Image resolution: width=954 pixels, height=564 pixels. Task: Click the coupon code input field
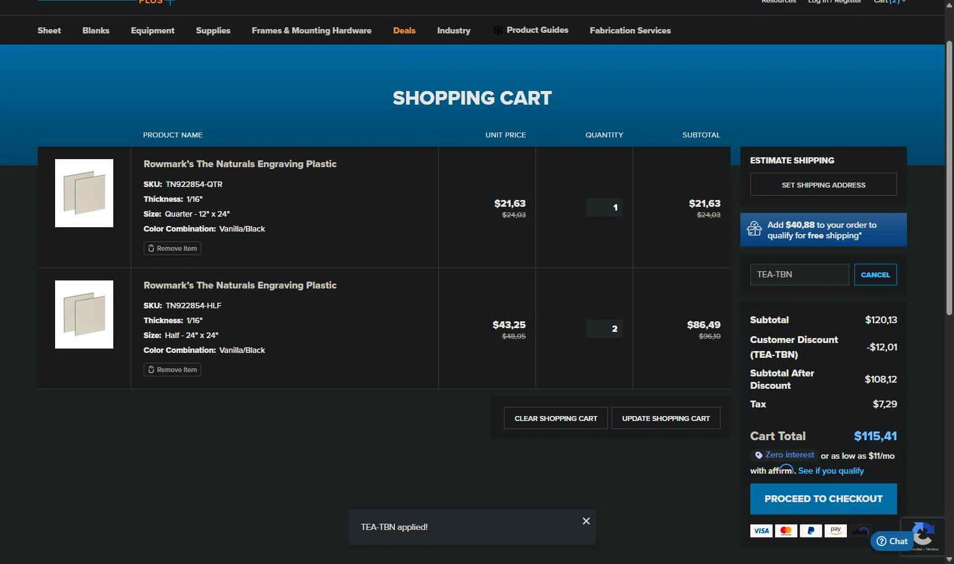pyautogui.click(x=799, y=274)
